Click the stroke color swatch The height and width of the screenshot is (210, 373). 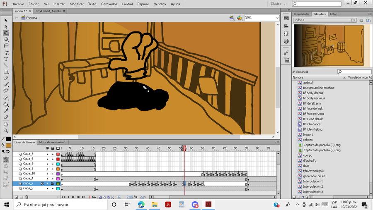[x=8, y=139]
